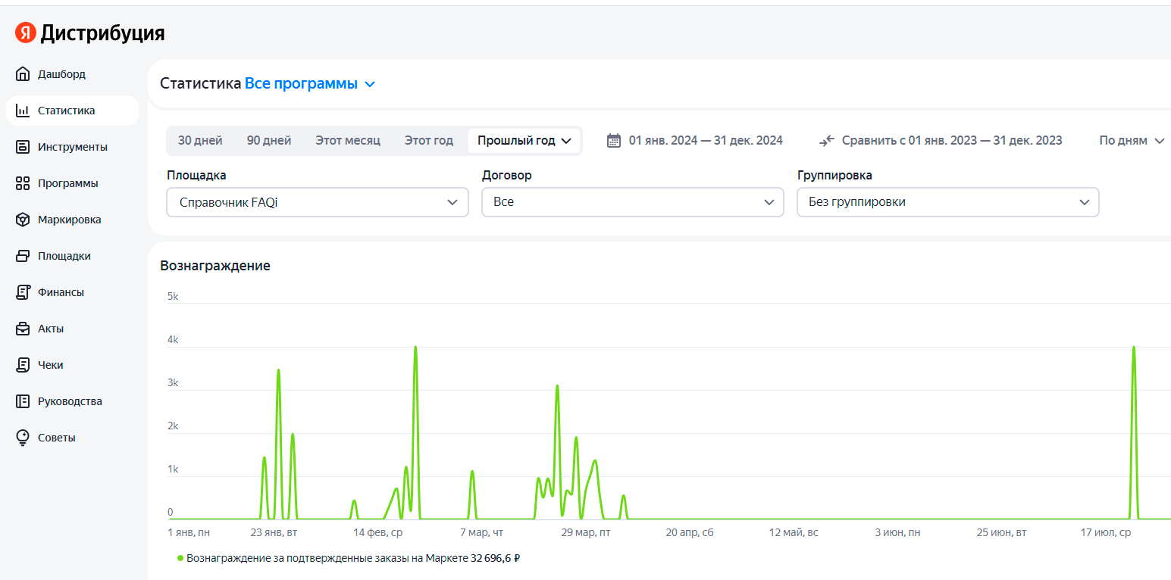Viewport: 1171px width, 580px height.
Task: Click the Tips lightbulb icon
Action: (23, 438)
